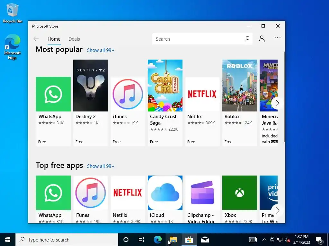The width and height of the screenshot is (329, 246).
Task: Click the taskbar Type here to search box
Action: coord(67,240)
